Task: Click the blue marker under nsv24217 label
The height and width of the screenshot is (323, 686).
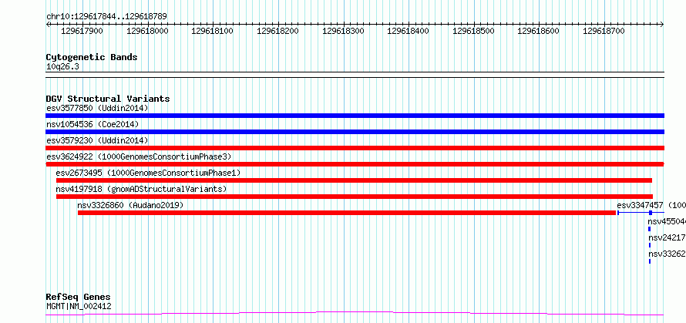Action: 650,245
